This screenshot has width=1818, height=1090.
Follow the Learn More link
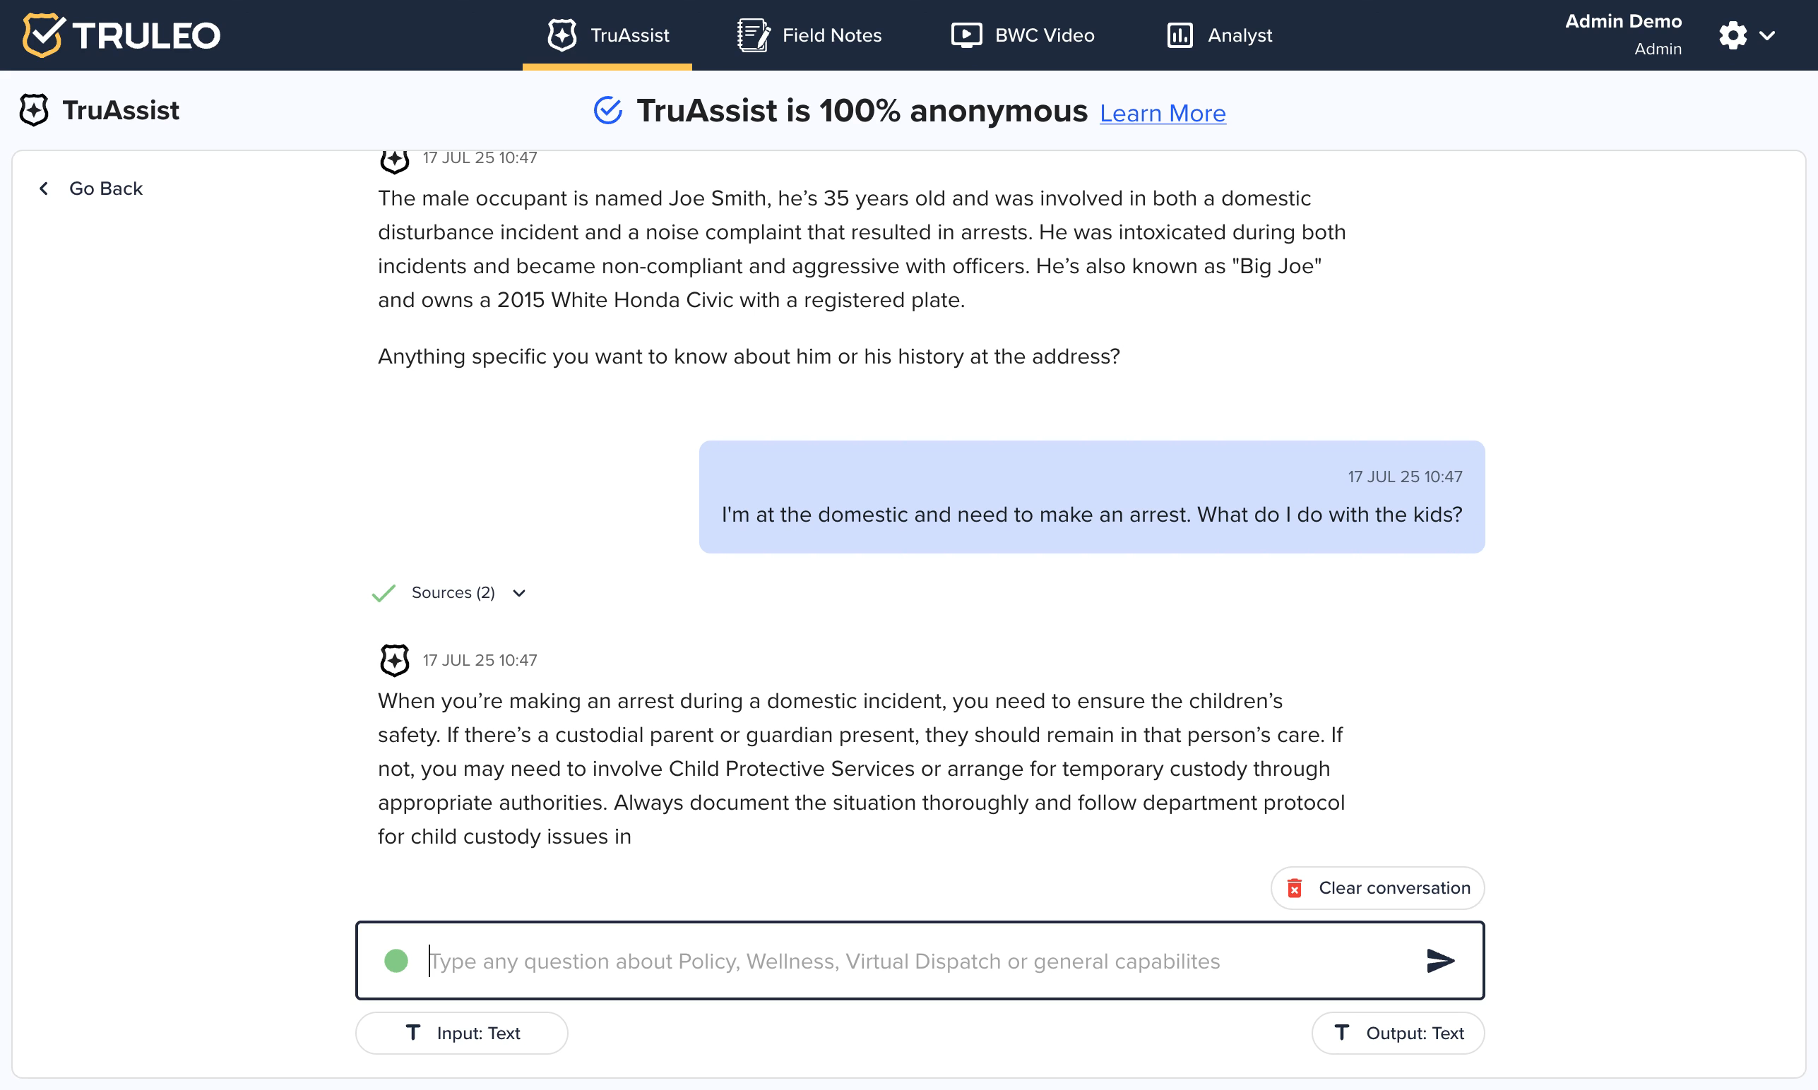[1163, 113]
